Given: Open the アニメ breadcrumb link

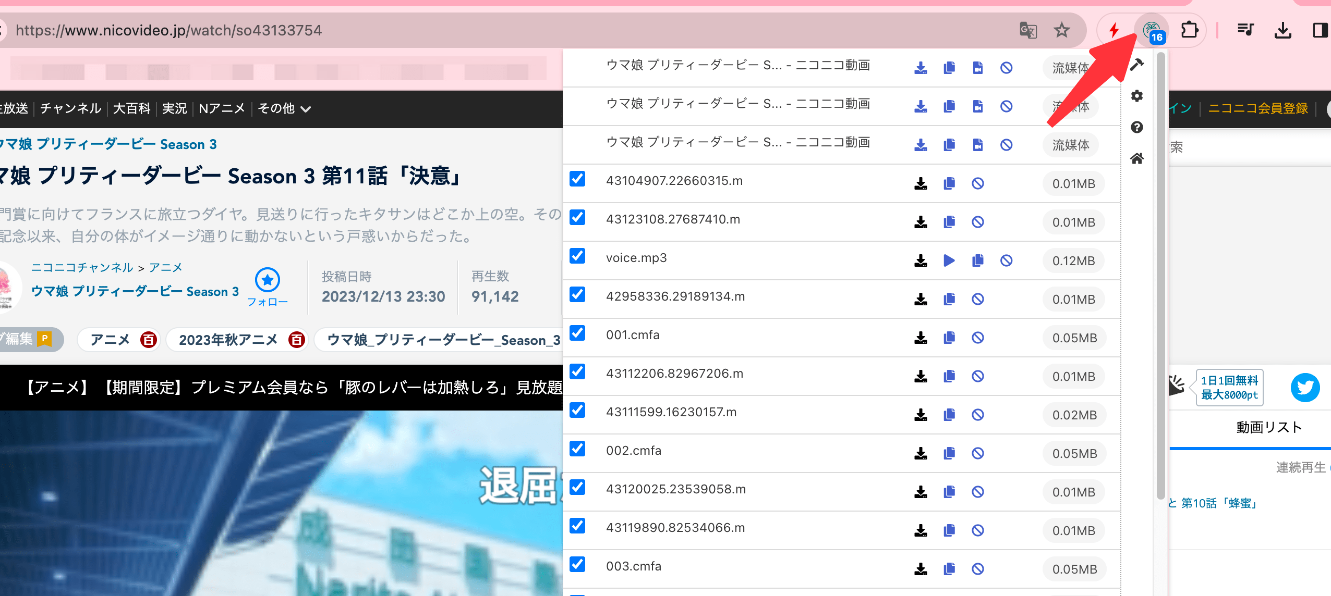Looking at the screenshot, I should coord(166,267).
